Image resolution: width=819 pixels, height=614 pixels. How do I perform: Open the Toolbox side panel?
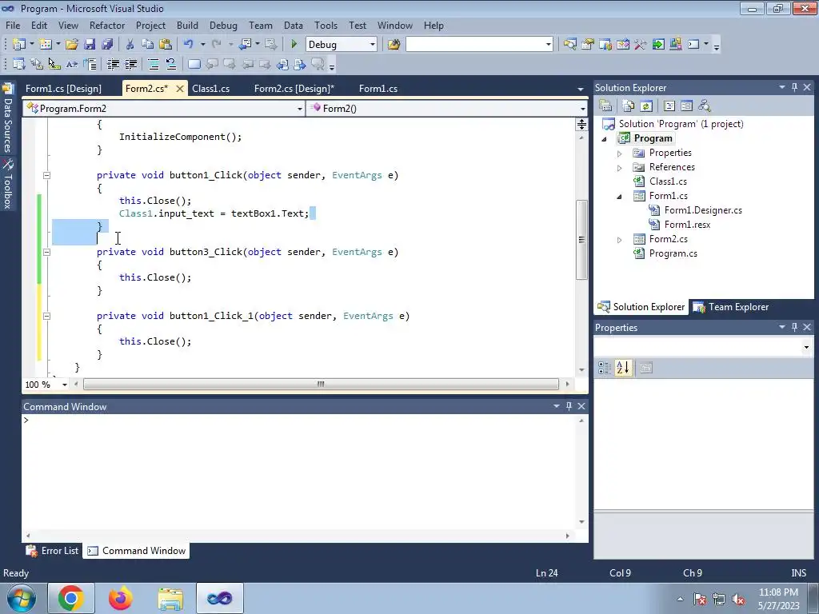pyautogui.click(x=7, y=185)
